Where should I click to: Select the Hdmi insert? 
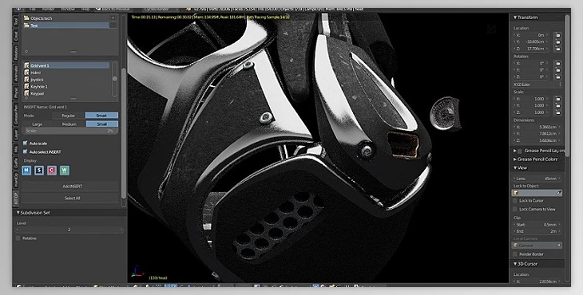tap(67, 73)
